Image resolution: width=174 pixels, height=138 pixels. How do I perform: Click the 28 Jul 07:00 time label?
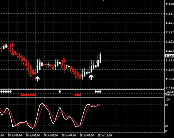(x=69, y=135)
